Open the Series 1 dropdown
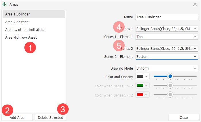Viewport: 201px width, 122px height. pyautogui.click(x=167, y=29)
